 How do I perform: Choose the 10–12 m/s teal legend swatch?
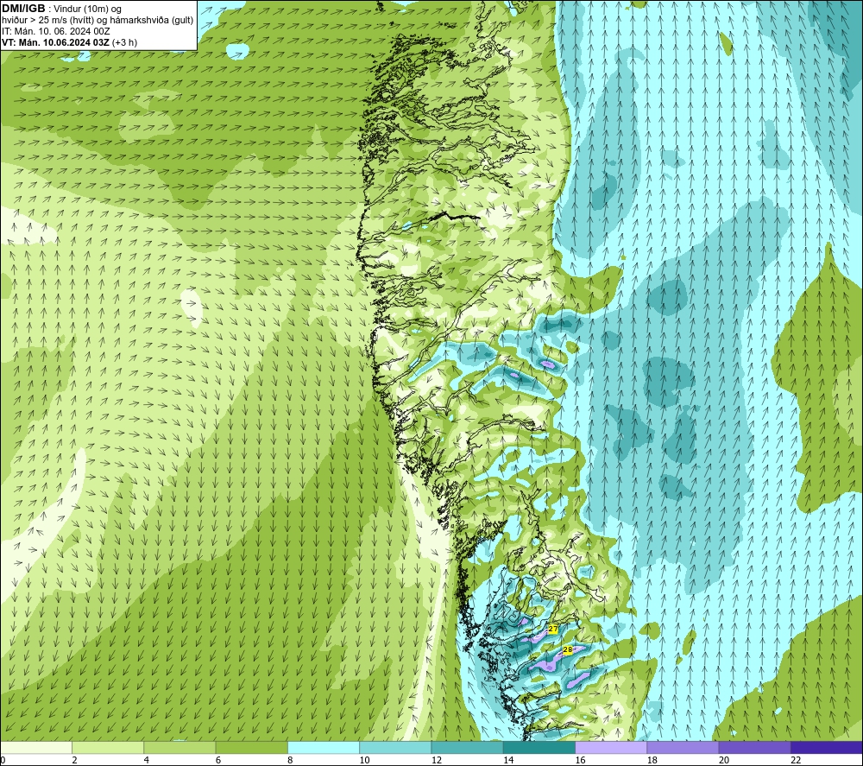tap(395, 748)
